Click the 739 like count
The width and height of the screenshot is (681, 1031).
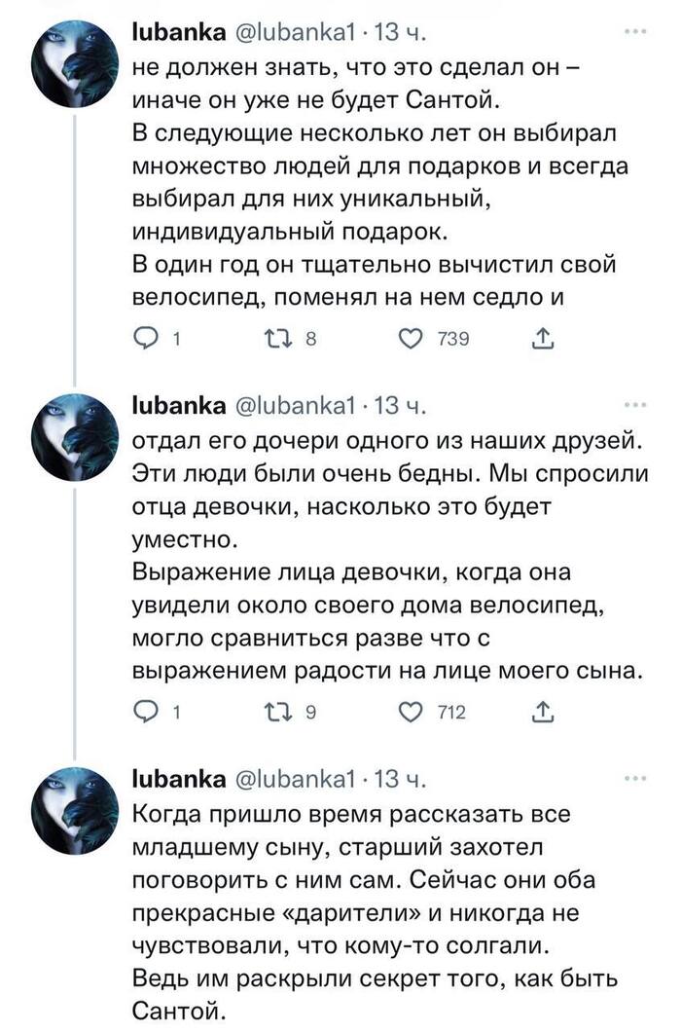(x=452, y=338)
